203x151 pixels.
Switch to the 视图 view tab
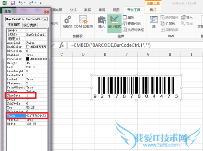116,10
